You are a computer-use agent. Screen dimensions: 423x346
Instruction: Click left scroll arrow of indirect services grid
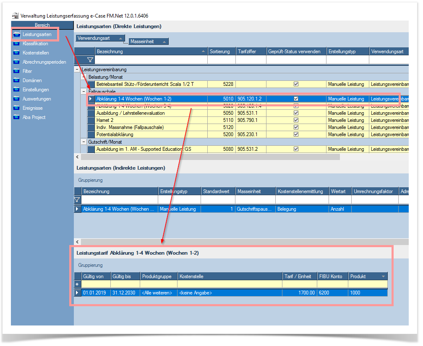coord(77,242)
